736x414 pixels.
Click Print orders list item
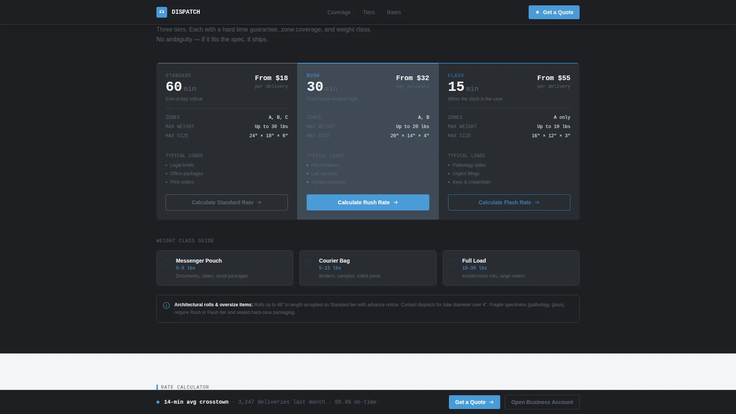(x=182, y=182)
